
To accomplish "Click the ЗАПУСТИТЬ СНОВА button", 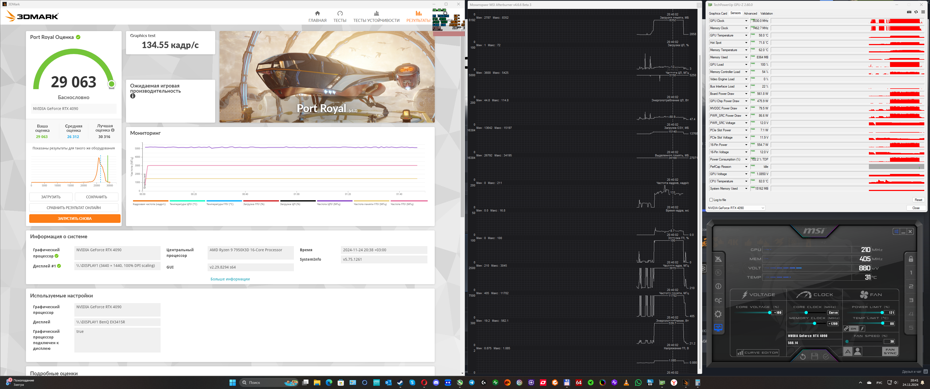I will click(75, 218).
